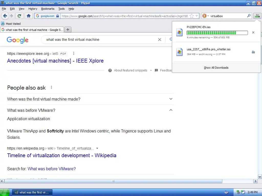The height and width of the screenshot is (196, 262).
Task: Expand 'When was the first virtual machine made?'
Action: coord(90,99)
